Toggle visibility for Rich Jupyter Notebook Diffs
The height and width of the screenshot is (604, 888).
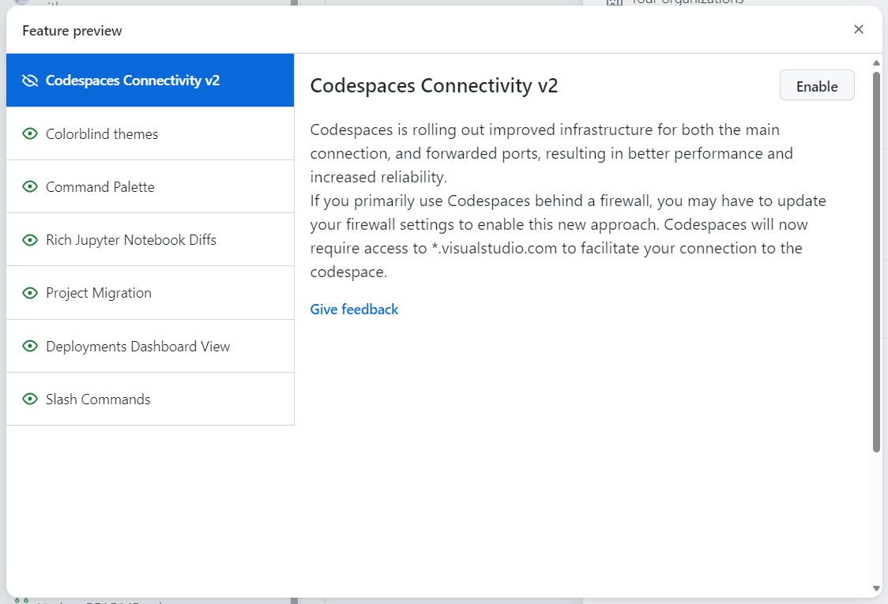[x=30, y=239]
